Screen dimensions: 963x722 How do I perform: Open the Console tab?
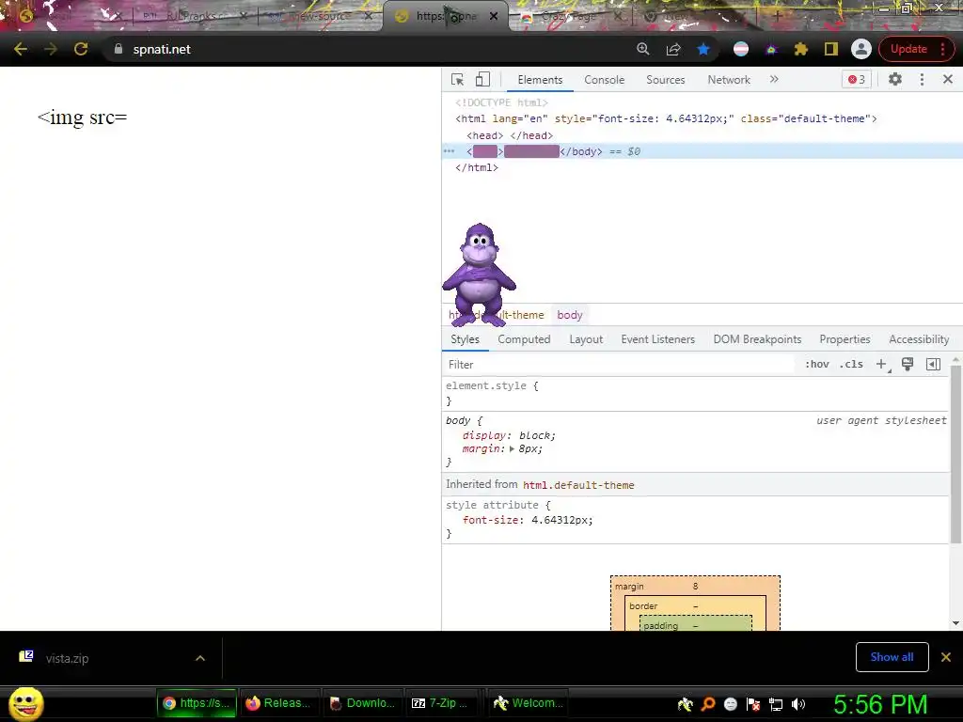[x=605, y=80]
